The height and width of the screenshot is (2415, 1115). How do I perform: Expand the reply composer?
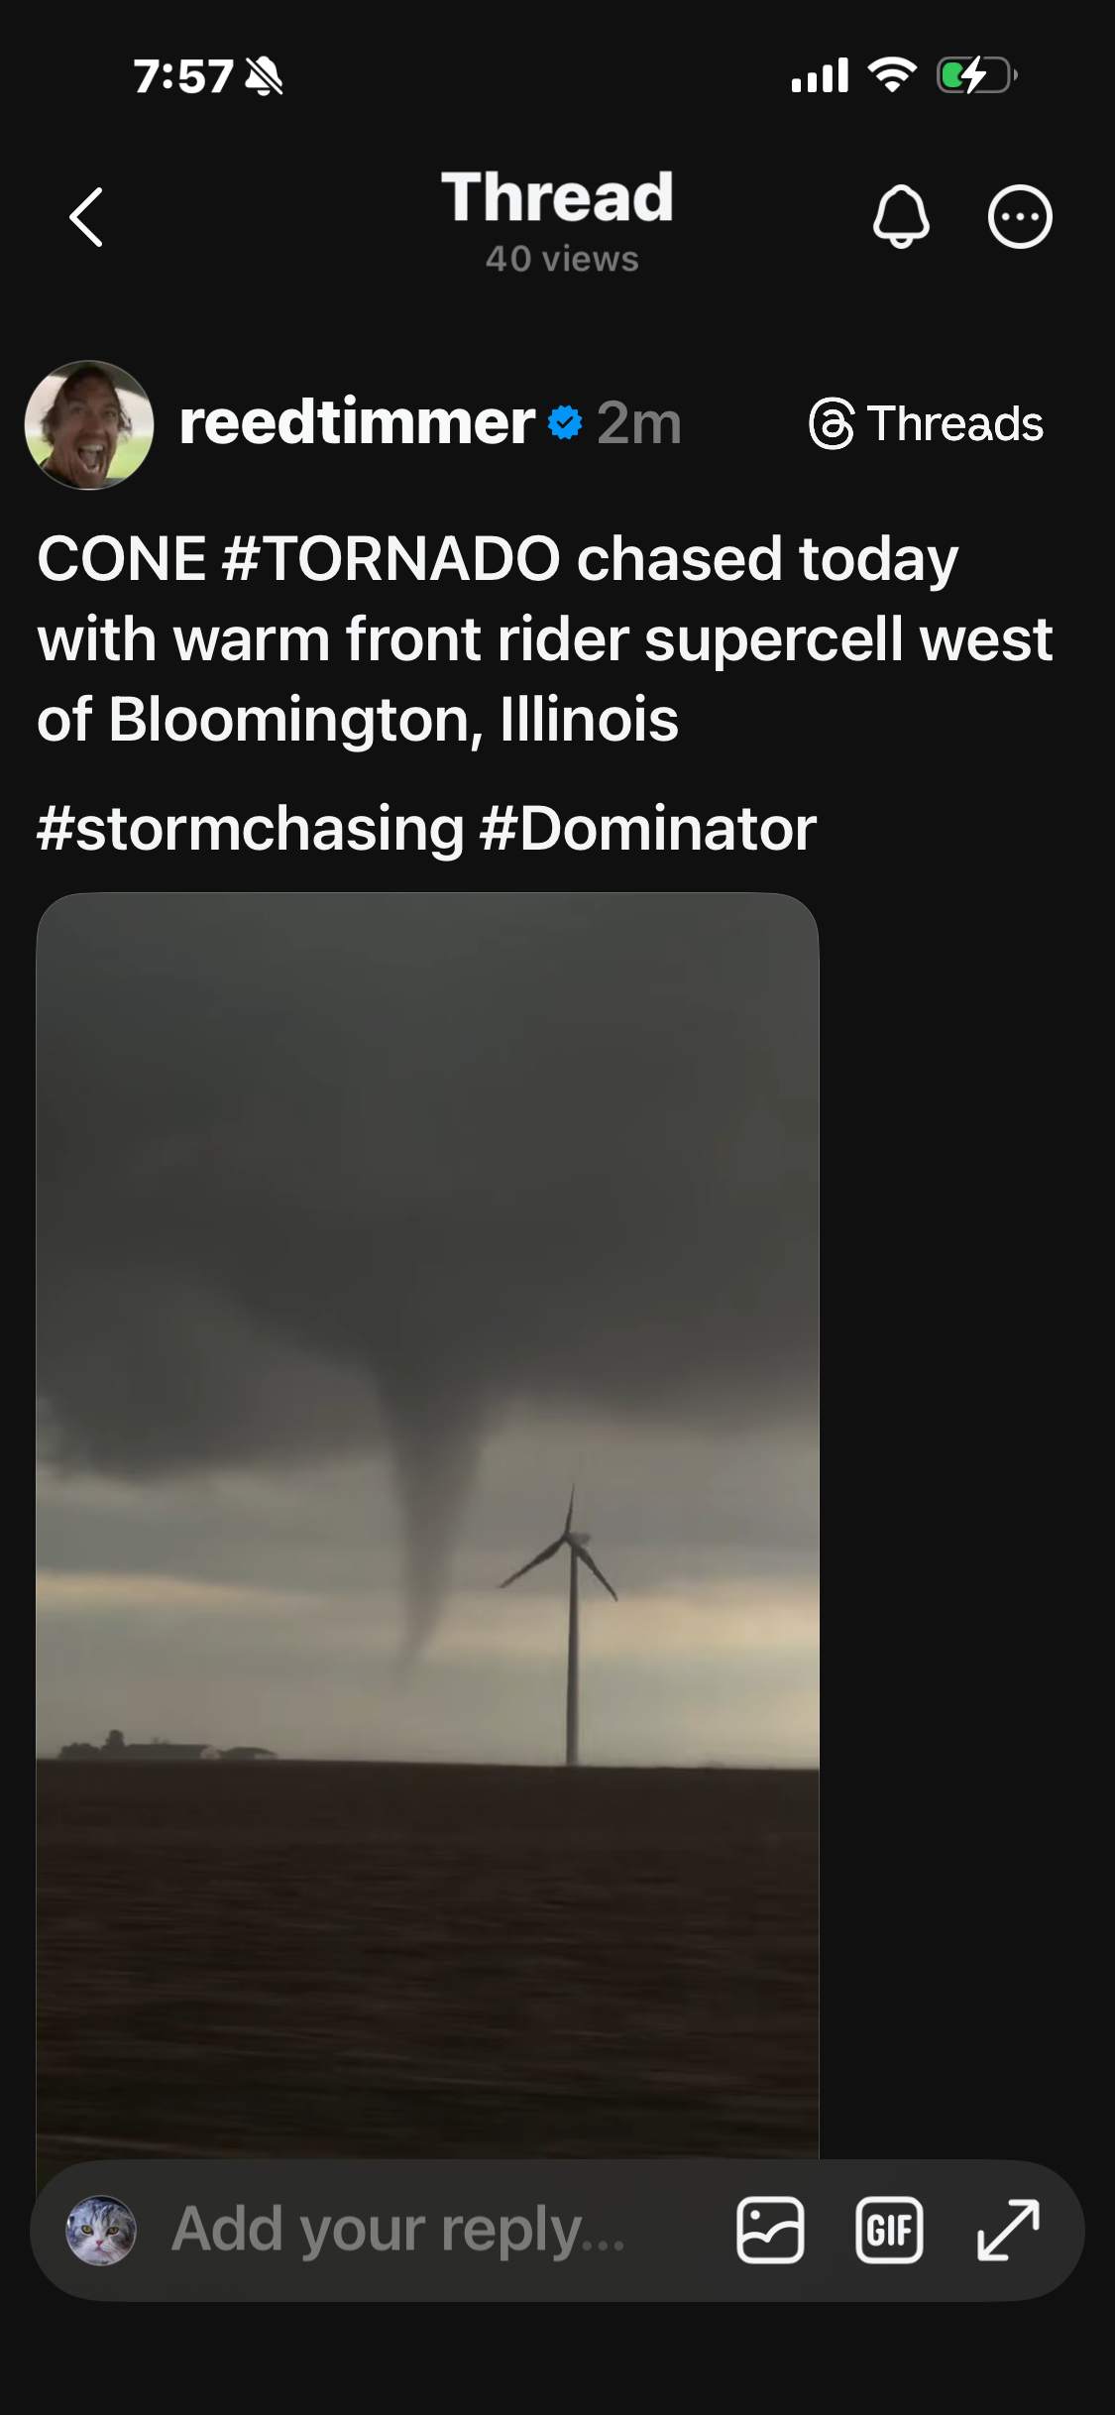click(x=1008, y=2231)
